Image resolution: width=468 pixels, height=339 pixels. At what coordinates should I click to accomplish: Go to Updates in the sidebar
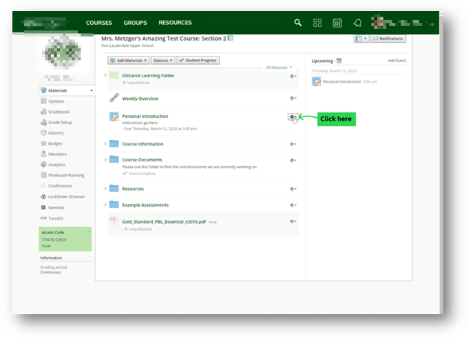pos(56,101)
